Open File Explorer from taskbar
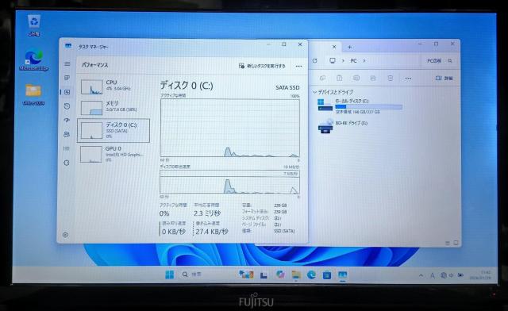The image size is (508, 311). coord(296,275)
